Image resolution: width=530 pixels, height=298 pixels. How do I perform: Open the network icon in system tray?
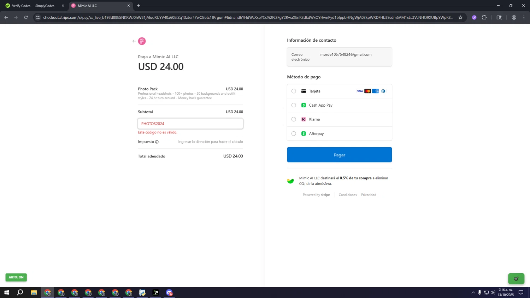coord(486,292)
